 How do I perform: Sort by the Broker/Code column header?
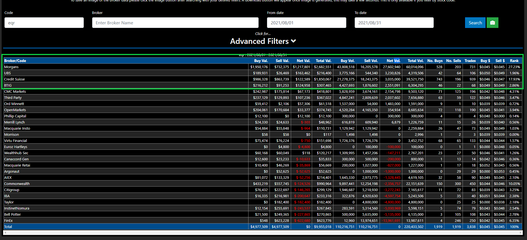pyautogui.click(x=15, y=61)
